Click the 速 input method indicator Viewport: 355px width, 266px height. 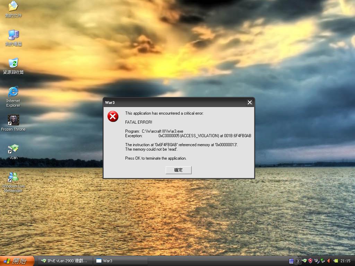291,261
